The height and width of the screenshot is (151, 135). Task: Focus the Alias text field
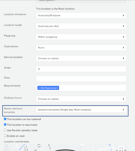click(x=81, y=79)
